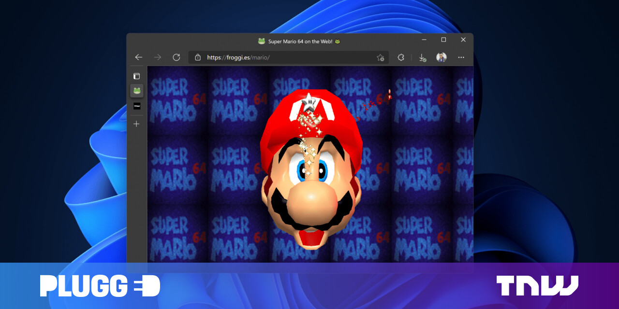The image size is (619, 309).
Task: Activate the page reload control
Action: pos(176,57)
